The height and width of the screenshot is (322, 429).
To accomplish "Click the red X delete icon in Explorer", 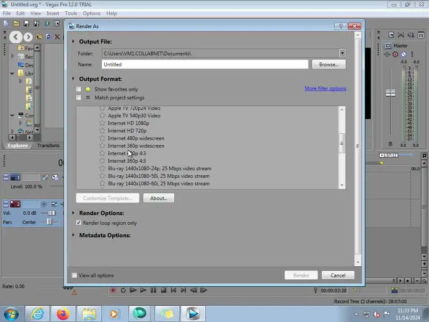I will pyautogui.click(x=57, y=37).
